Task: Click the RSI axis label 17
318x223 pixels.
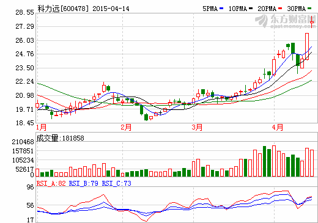Action: 31,220
